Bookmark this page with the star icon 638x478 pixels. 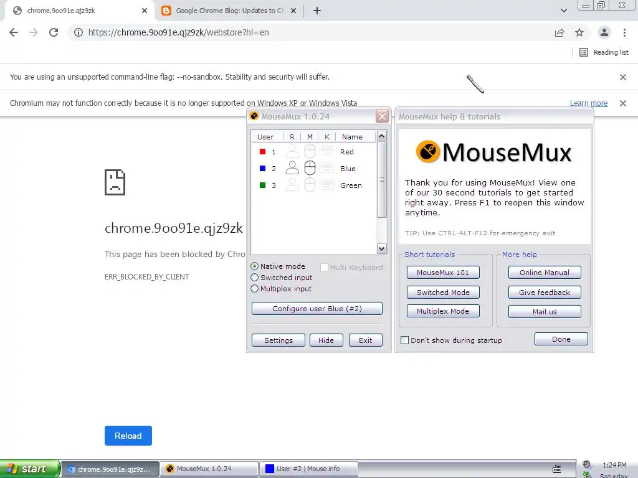579,32
